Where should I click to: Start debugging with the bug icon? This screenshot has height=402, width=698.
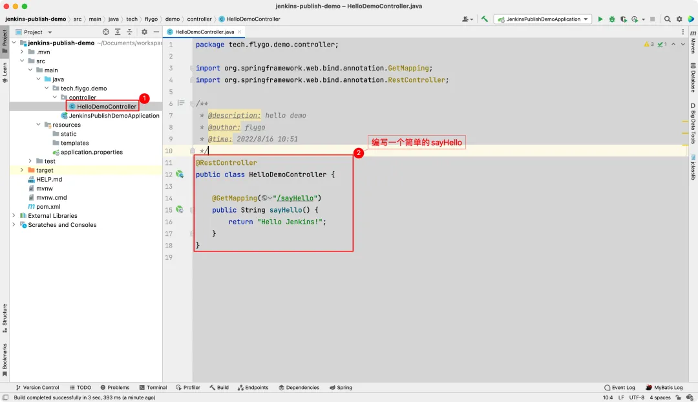click(612, 19)
